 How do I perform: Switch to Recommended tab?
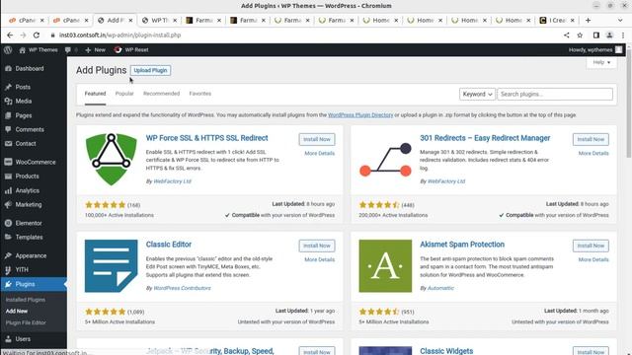(161, 94)
